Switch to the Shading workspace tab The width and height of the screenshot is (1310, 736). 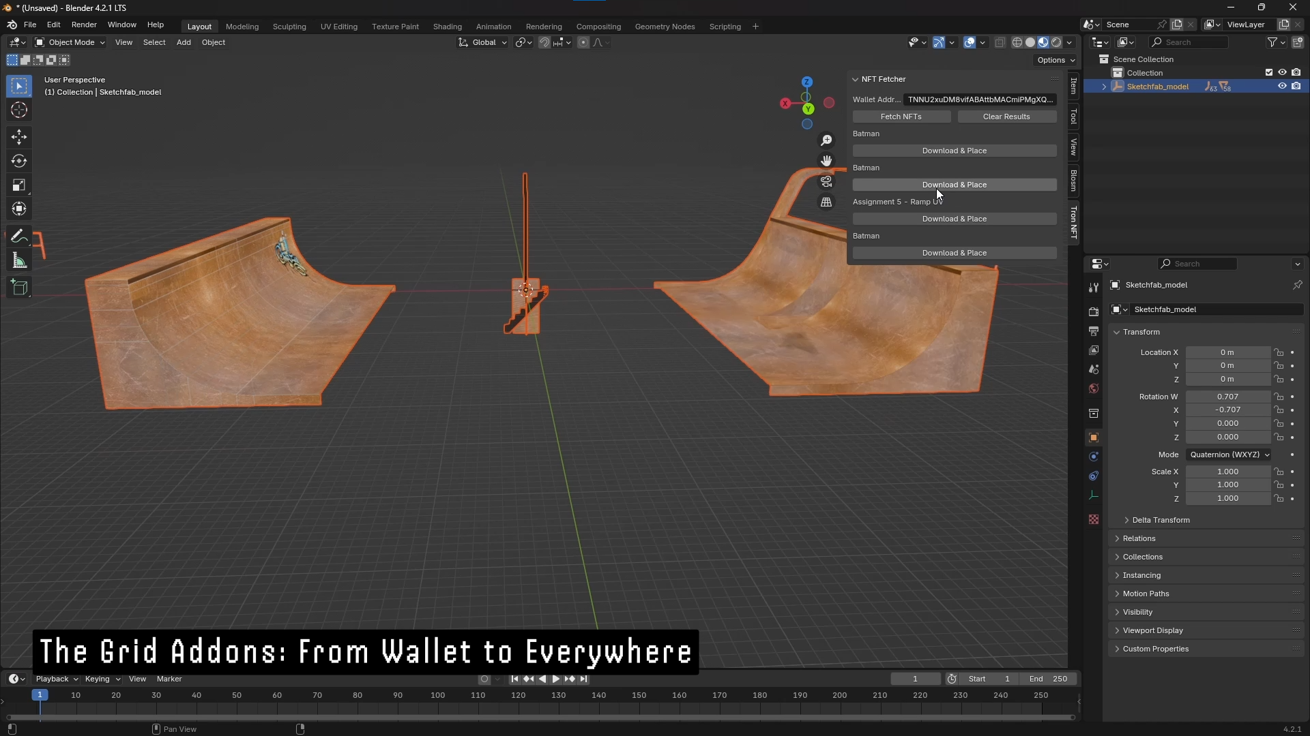pyautogui.click(x=447, y=27)
